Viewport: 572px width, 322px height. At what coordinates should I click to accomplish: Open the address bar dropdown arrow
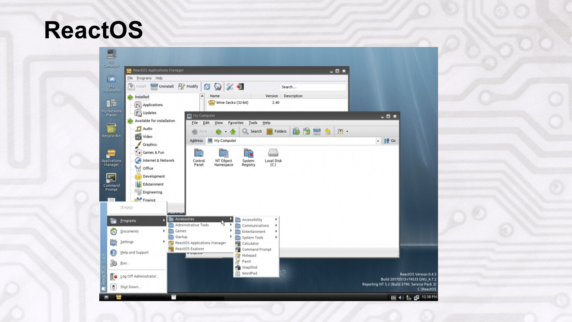(x=378, y=141)
